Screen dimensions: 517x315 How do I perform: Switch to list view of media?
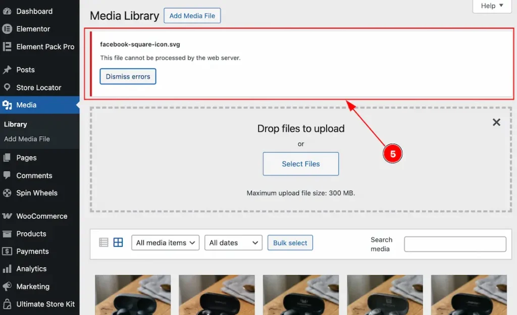coord(104,242)
